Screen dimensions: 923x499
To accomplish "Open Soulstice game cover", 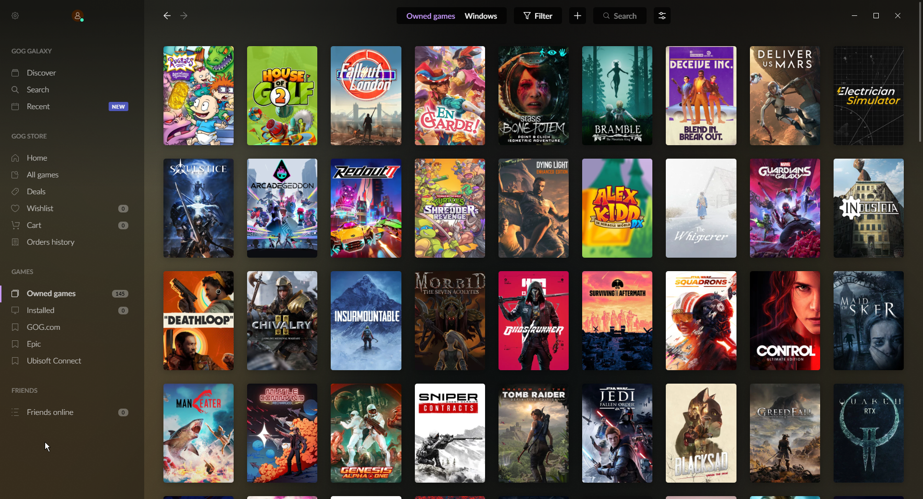I will tap(199, 208).
